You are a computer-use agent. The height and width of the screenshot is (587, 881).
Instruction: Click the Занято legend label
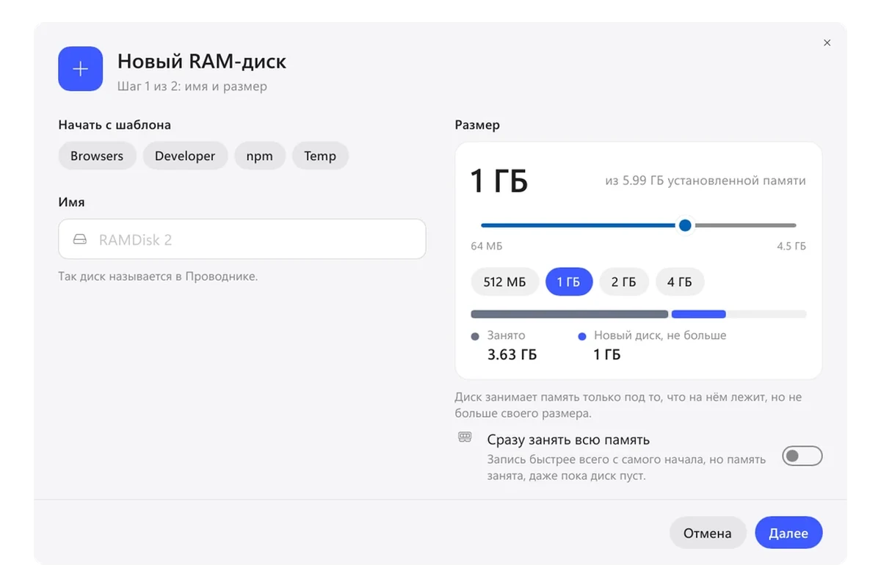coord(507,335)
